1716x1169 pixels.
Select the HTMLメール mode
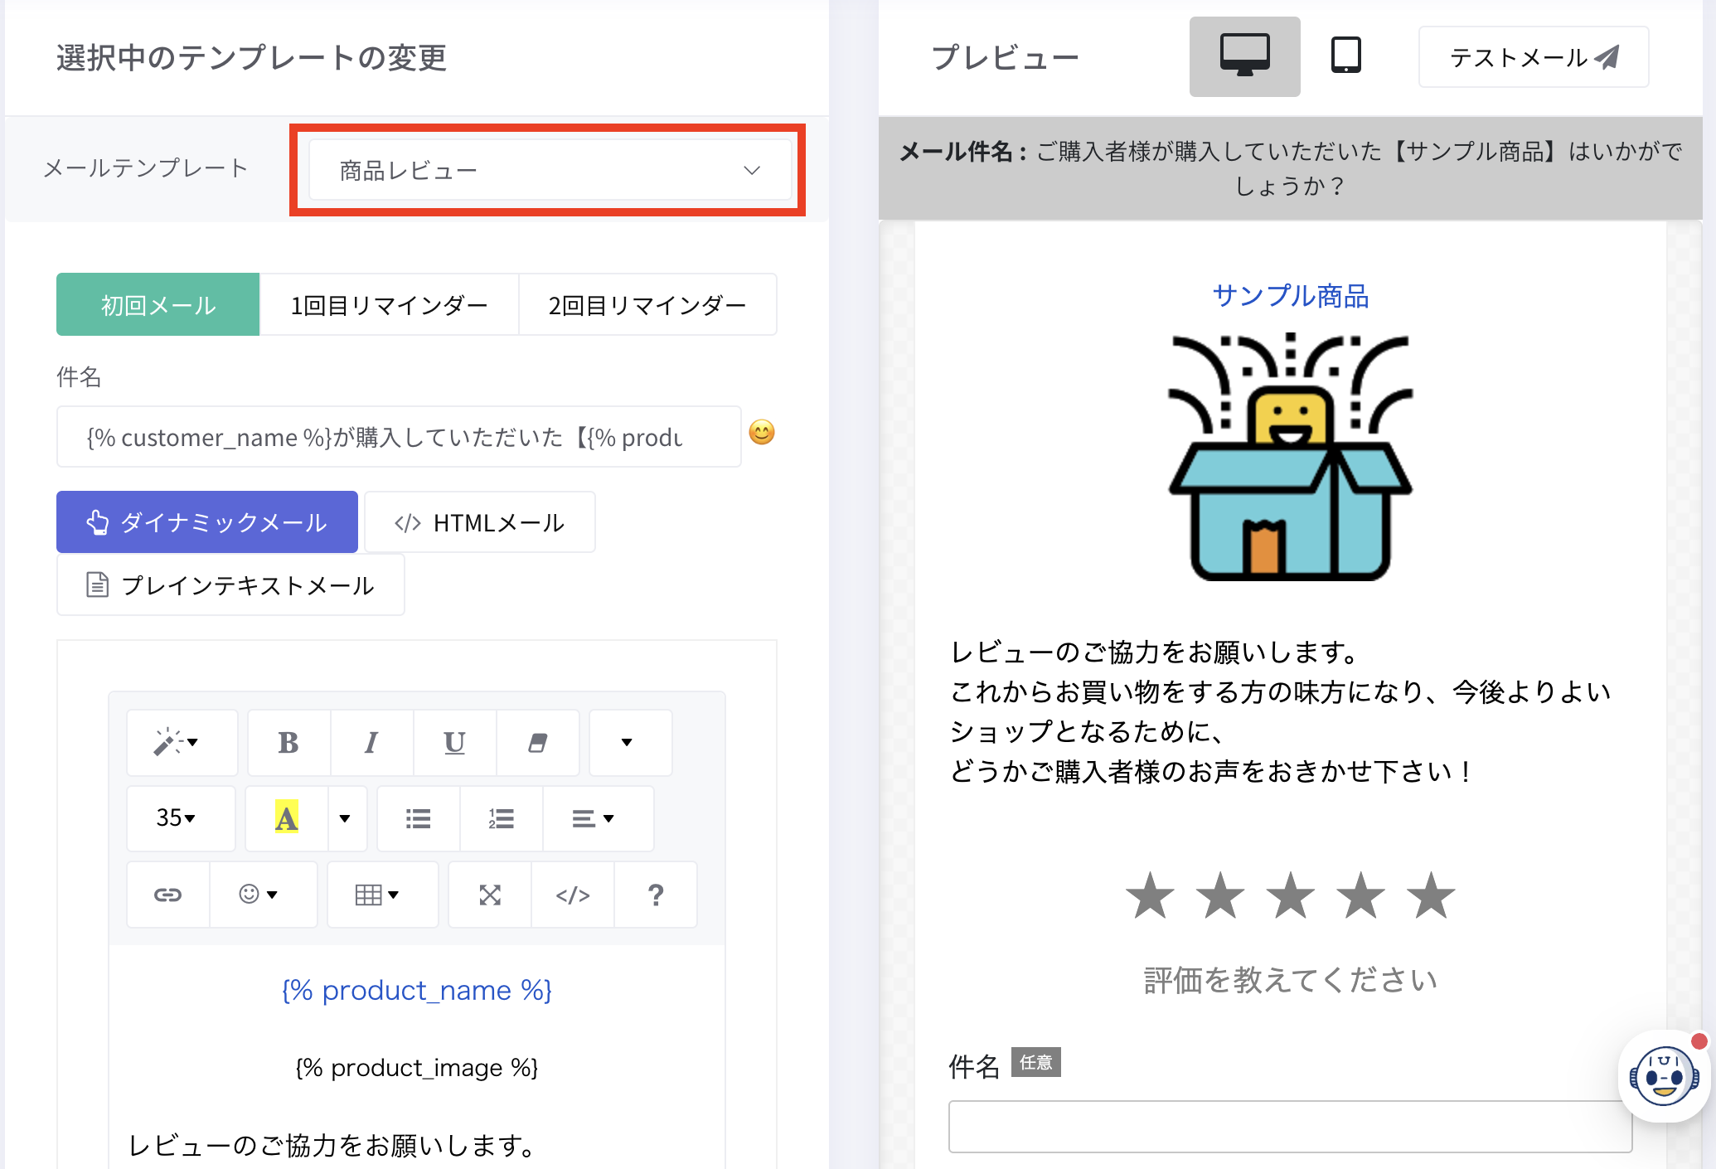[x=480, y=522]
